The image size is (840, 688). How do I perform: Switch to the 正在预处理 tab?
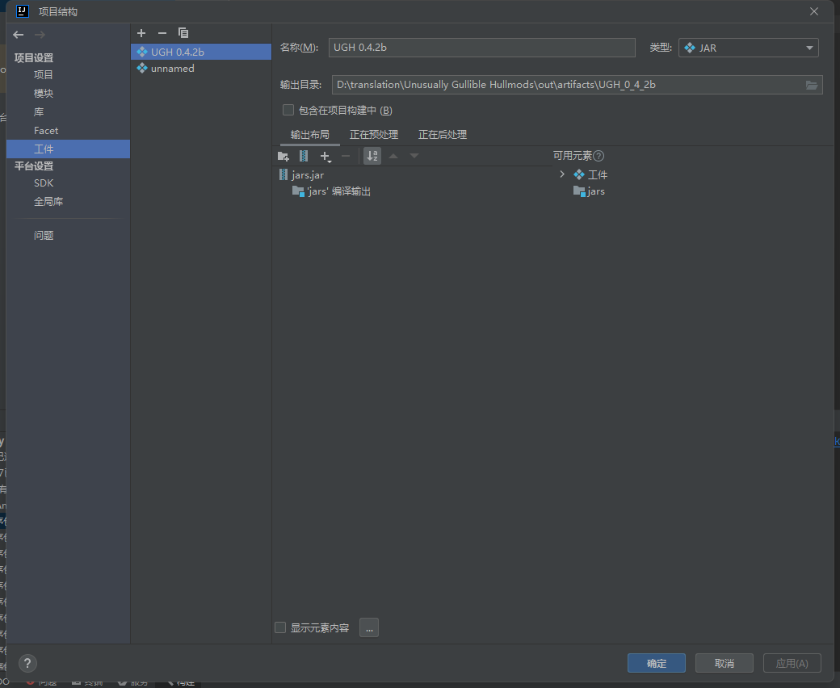click(373, 134)
